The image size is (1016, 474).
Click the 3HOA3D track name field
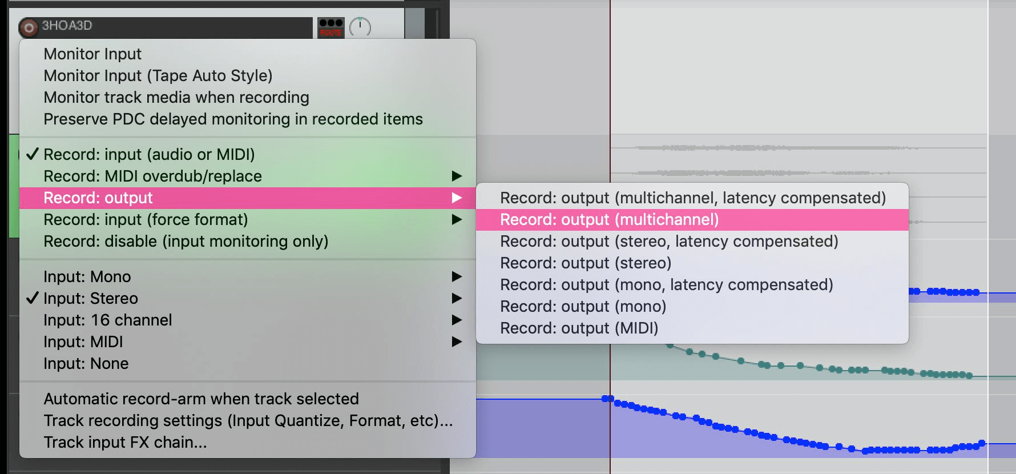[171, 26]
